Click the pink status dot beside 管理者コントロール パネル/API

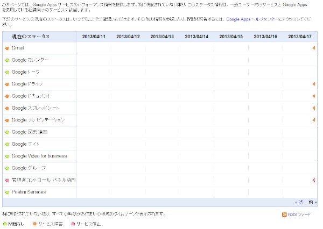[7, 180]
